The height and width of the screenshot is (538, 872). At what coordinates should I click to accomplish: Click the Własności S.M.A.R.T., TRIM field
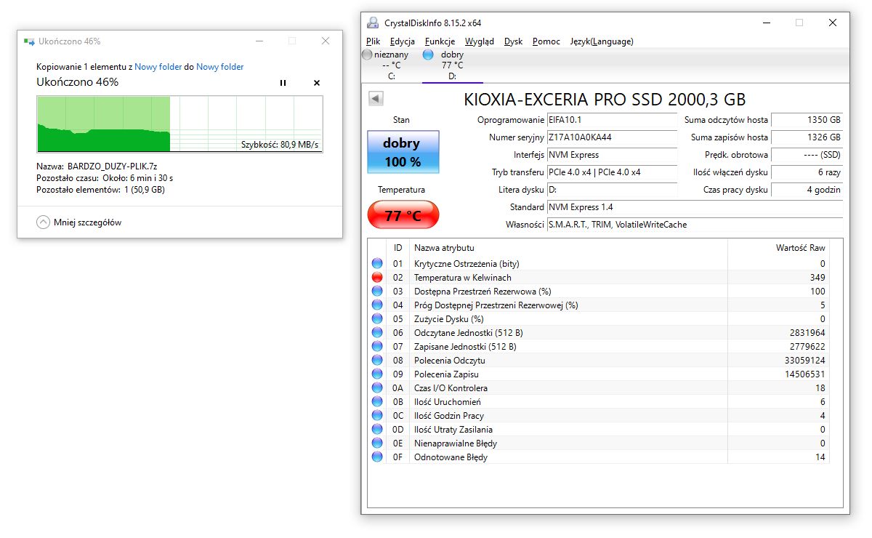pos(695,225)
